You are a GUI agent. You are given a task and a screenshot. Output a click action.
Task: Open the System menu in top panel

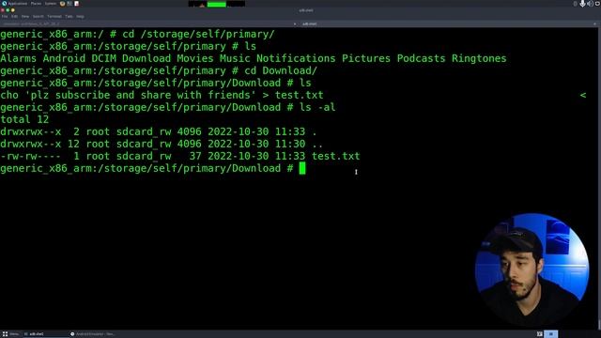pyautogui.click(x=51, y=4)
